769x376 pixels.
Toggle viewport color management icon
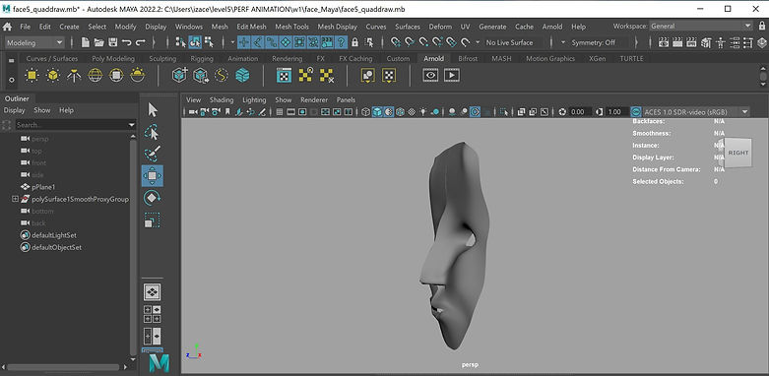636,112
